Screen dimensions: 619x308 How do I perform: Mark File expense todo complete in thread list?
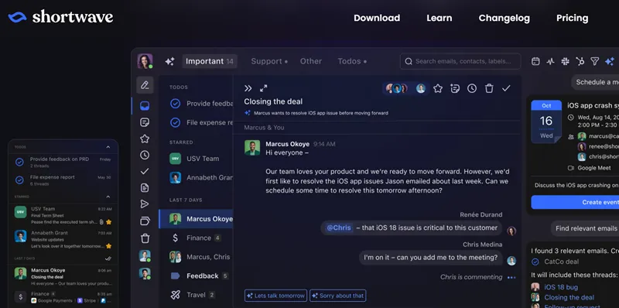click(x=176, y=123)
